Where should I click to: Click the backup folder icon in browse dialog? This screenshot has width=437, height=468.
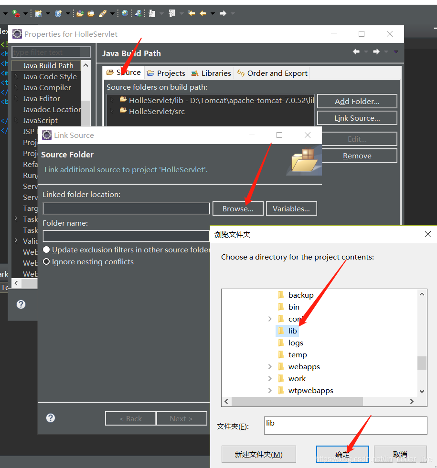click(x=281, y=295)
